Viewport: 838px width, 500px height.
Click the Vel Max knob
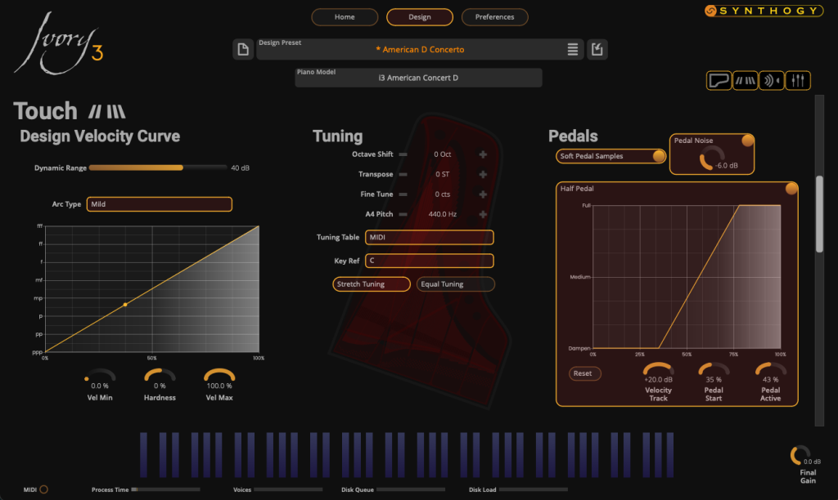tap(219, 375)
